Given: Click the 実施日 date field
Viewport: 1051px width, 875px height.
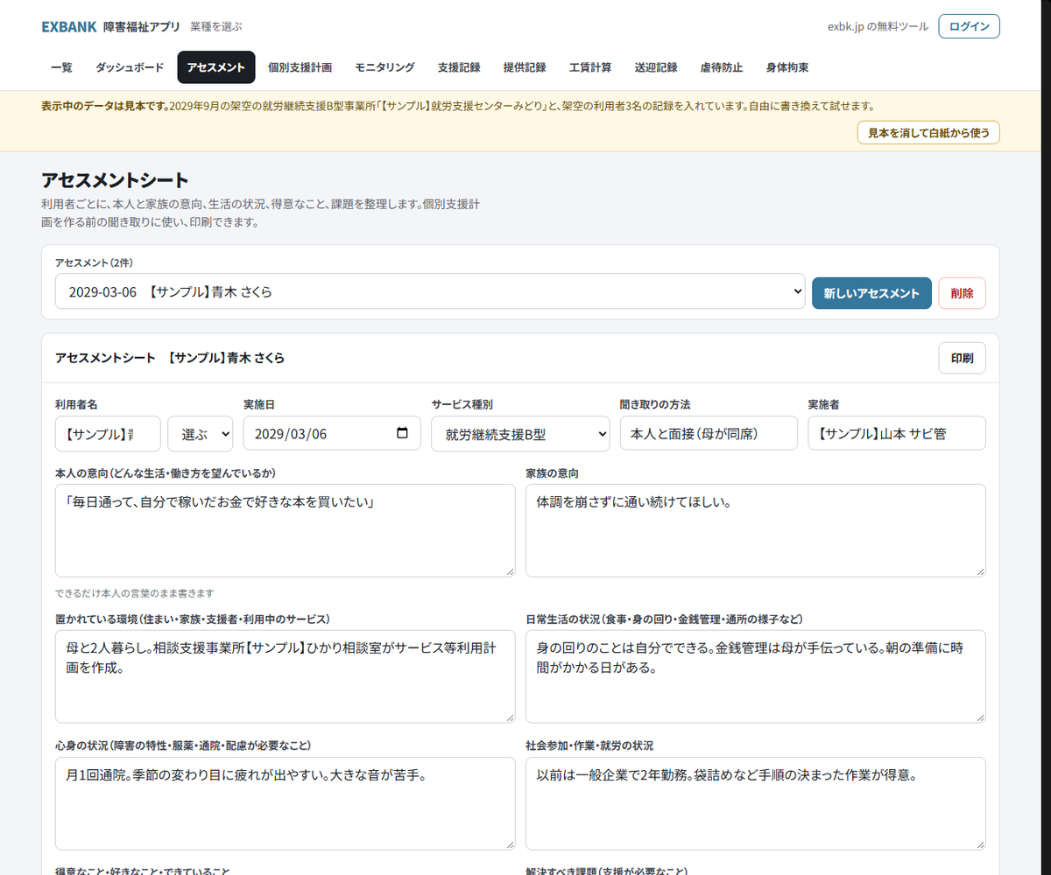Looking at the screenshot, I should [x=332, y=433].
